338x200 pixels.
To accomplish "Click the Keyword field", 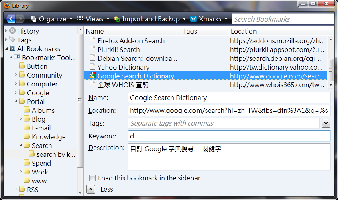I will (229, 136).
